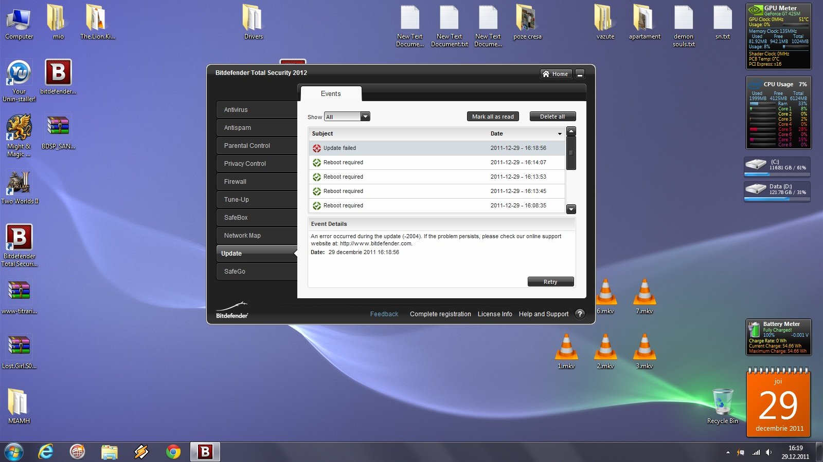Select Two Worlds II shortcut

tap(20, 187)
